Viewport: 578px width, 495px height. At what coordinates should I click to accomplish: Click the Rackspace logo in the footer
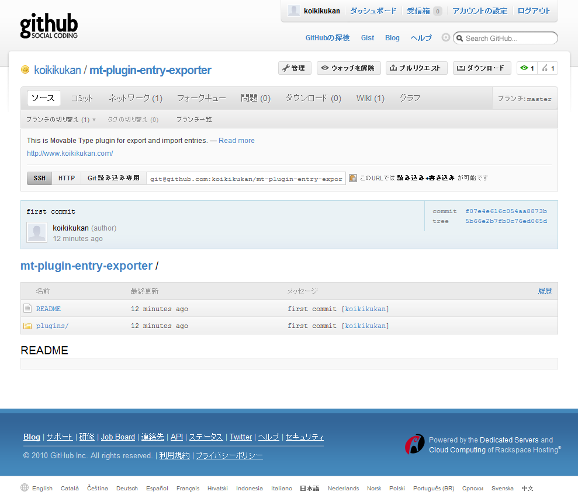[x=415, y=444]
